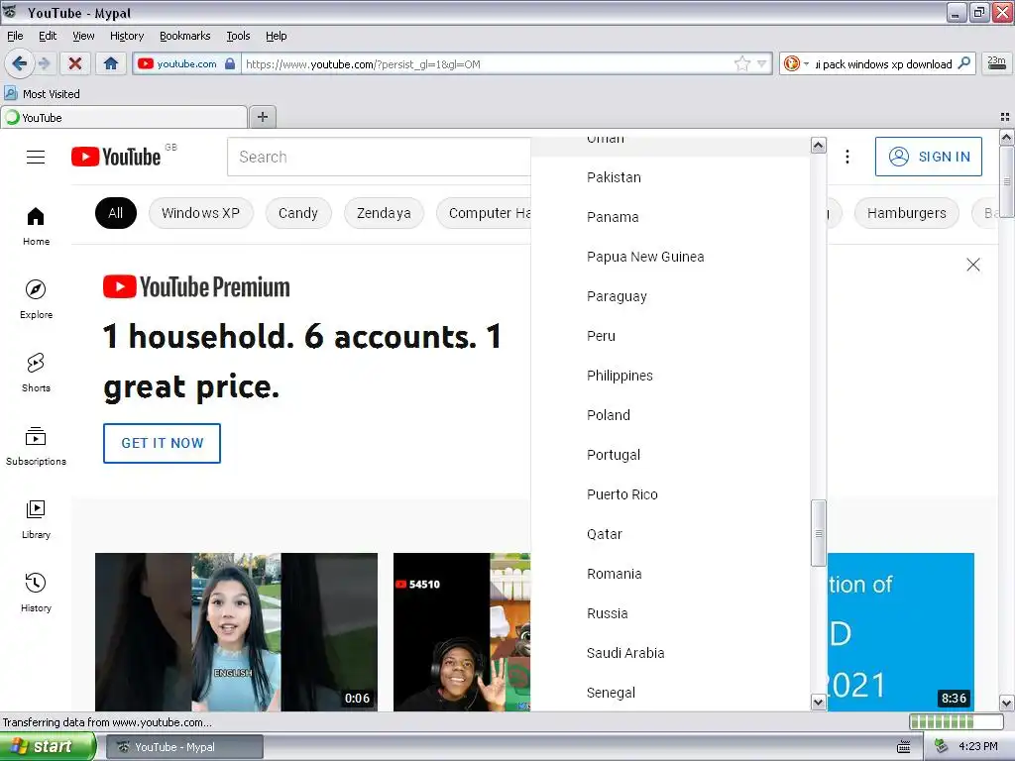The width and height of the screenshot is (1015, 761).
Task: Choose Poland from the country list
Action: click(670, 415)
